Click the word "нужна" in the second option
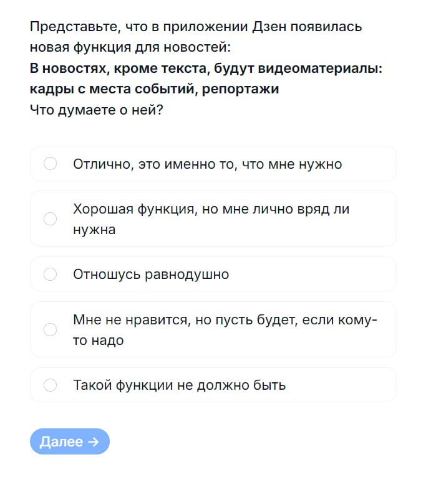426x485 pixels. [x=94, y=230]
